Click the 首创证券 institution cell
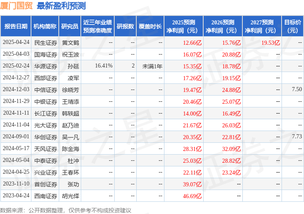This screenshot has width=304, height=214. click(46, 184)
